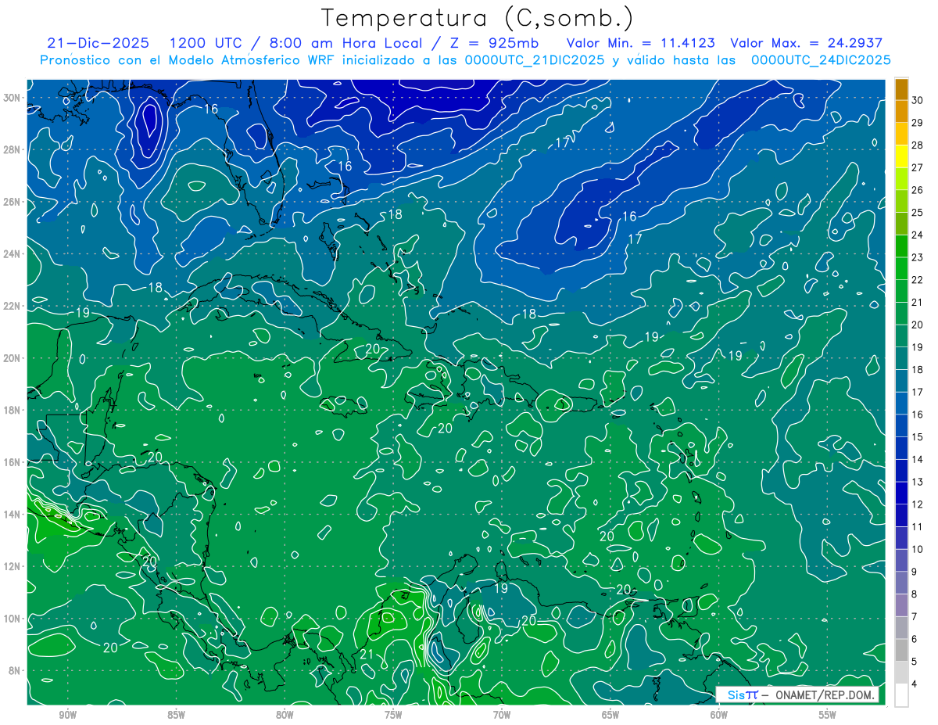Click the valid-until time '0000UTC_24DIC2025'
Image resolution: width=938 pixels, height=725 pixels.
tap(821, 60)
